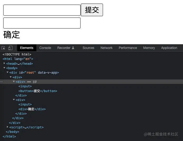Viewport: 183px width, 141px height.
Task: Select the closing </body> tag line
Action: tap(12, 132)
